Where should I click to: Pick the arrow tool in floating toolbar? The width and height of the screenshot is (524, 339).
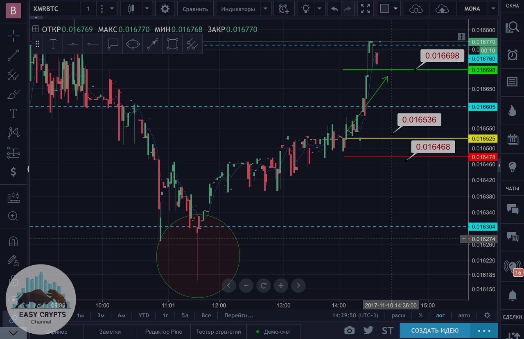152,44
